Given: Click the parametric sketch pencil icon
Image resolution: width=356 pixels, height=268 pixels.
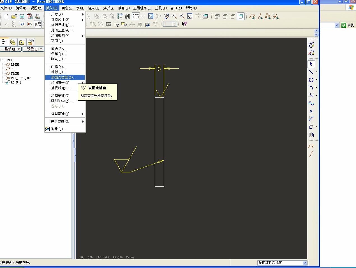Looking at the screenshot, I should coord(311,52).
